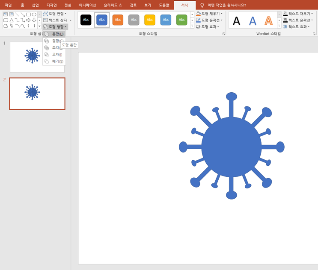Click the 도형 효과 shape effects icon
The height and width of the screenshot is (270, 318).
pos(198,27)
